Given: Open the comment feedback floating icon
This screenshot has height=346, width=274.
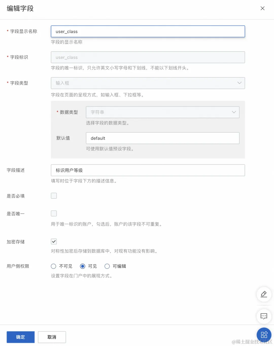Looking at the screenshot, I should [264, 316].
